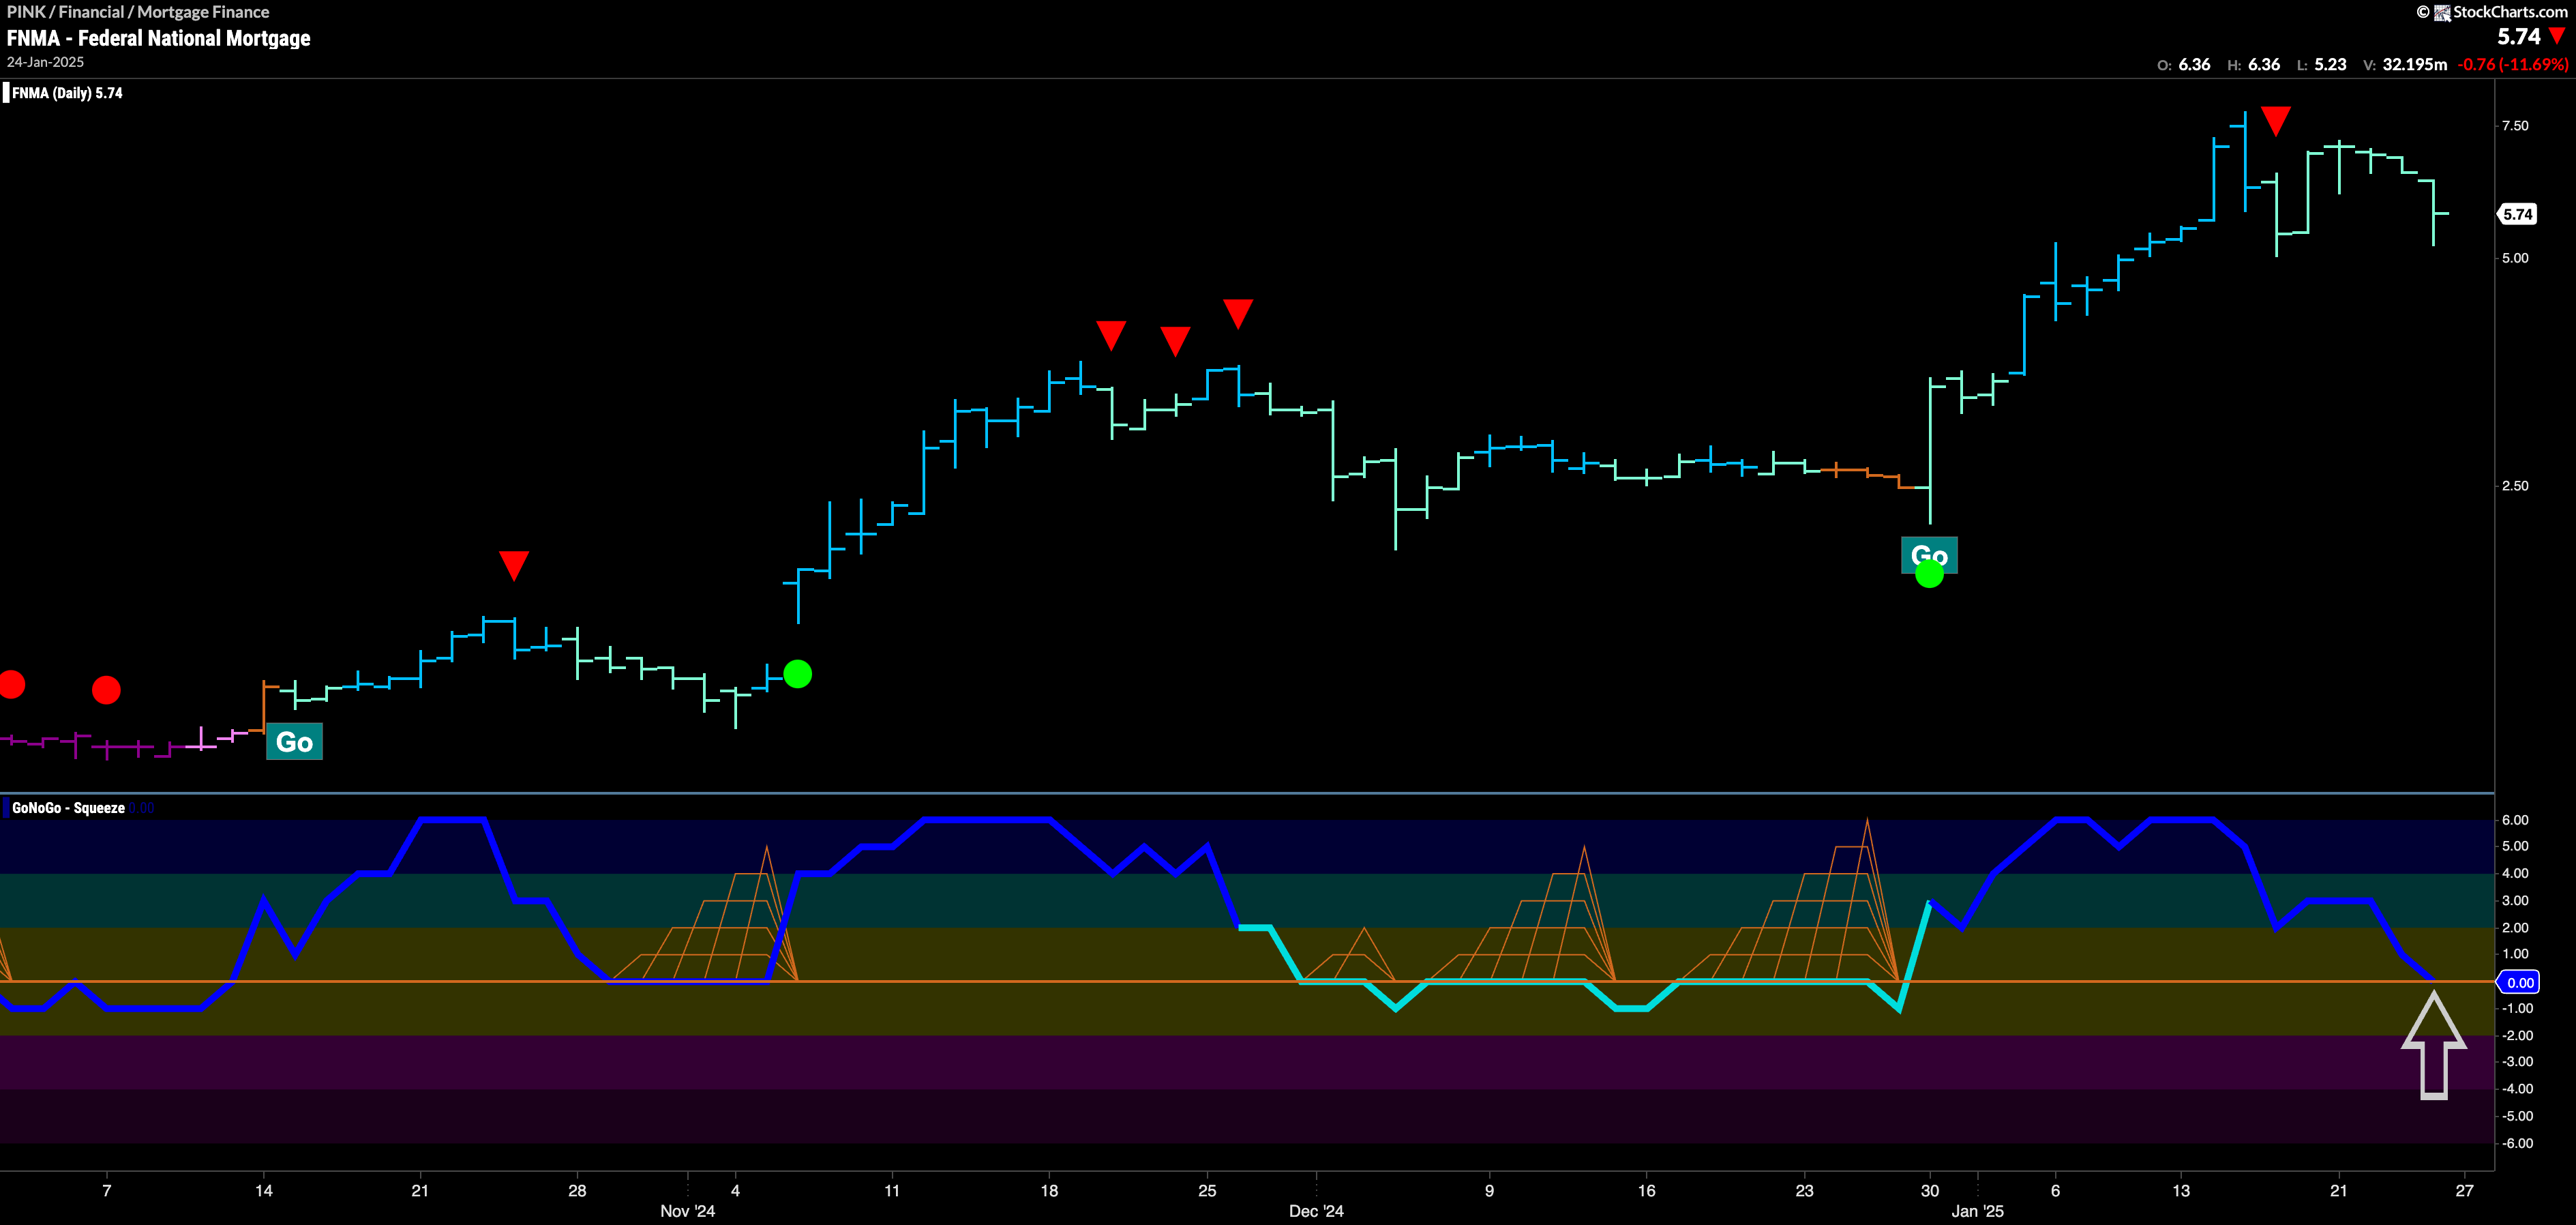Click the Dec '24 date axis label
Image resolution: width=2576 pixels, height=1225 pixels.
1316,1211
